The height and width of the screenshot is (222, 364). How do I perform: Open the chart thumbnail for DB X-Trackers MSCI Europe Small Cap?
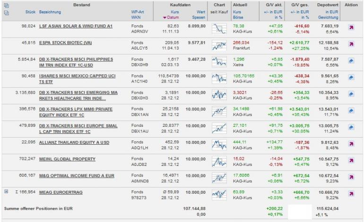pos(219,128)
